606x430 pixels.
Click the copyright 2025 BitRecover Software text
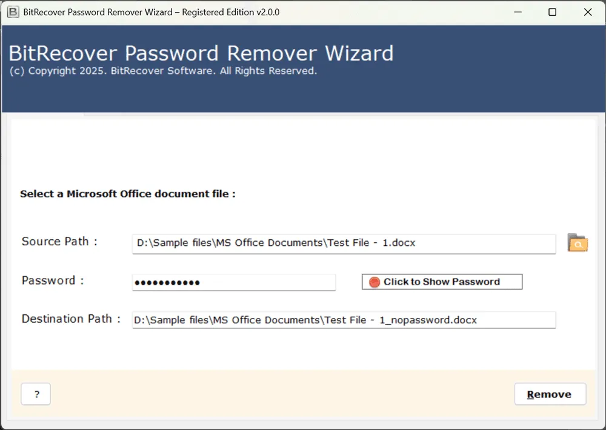pyautogui.click(x=163, y=71)
